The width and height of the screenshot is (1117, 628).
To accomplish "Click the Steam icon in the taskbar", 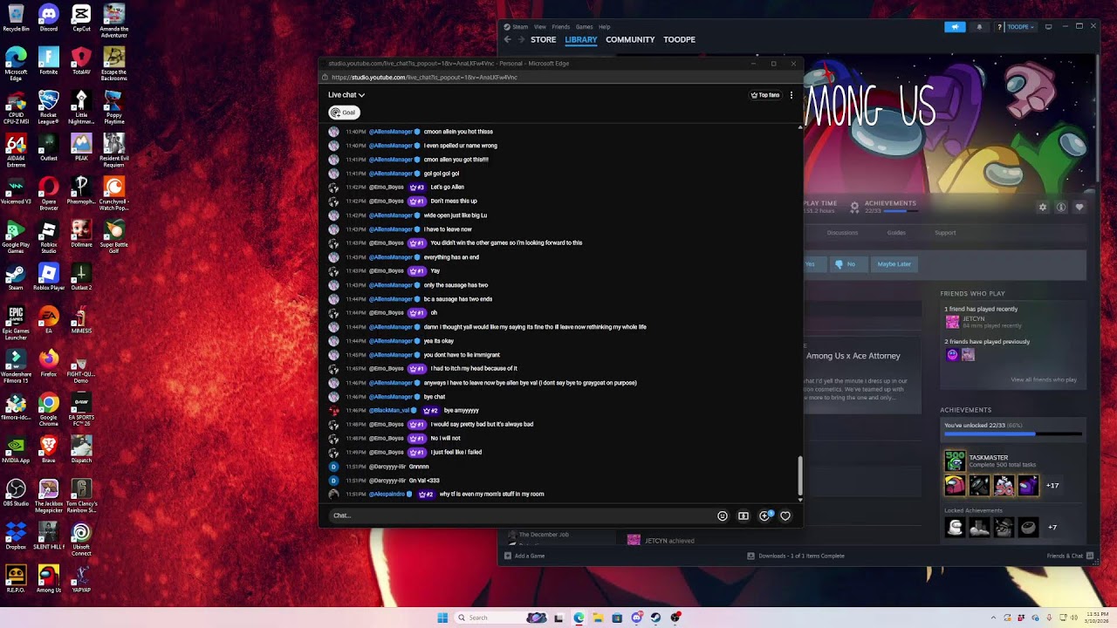I will coord(655,618).
